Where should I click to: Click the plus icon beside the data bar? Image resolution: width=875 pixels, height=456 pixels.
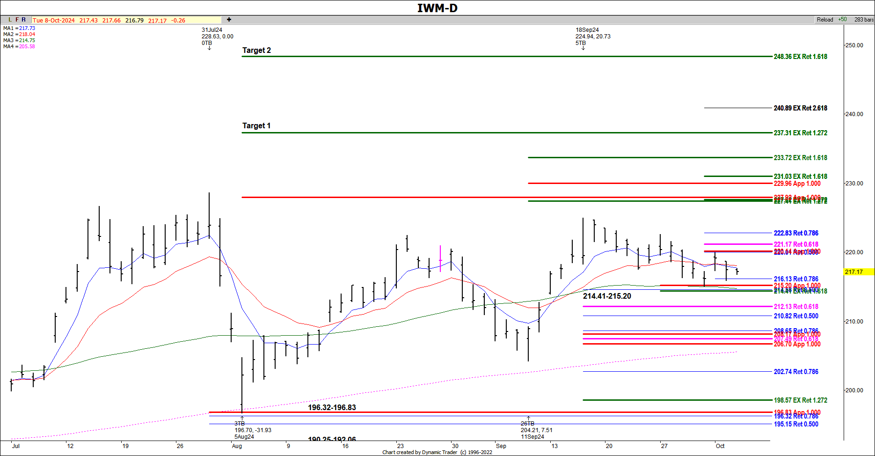coord(229,20)
